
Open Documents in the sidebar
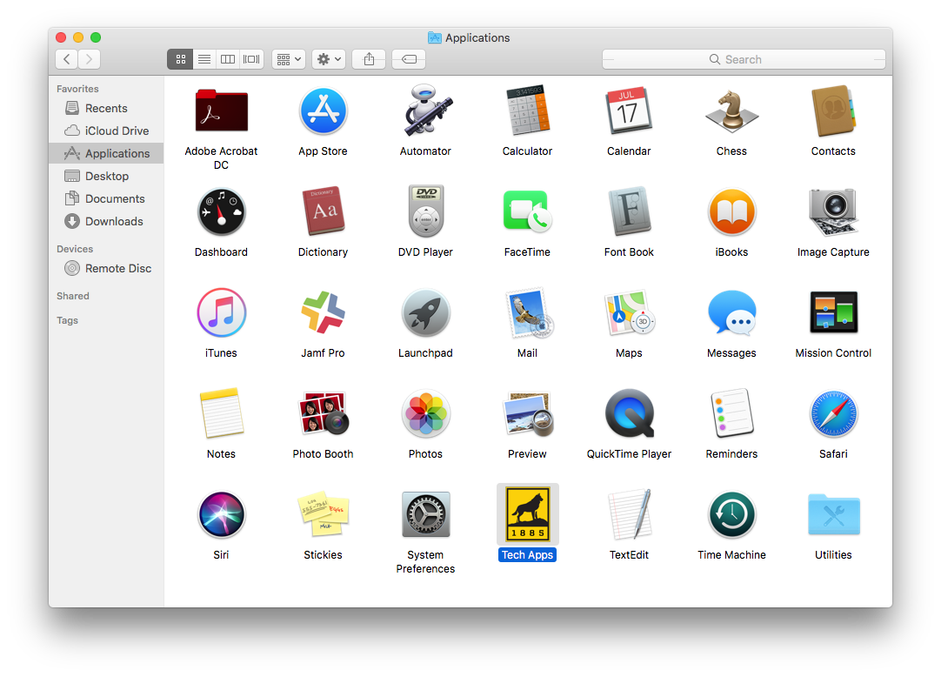point(106,198)
